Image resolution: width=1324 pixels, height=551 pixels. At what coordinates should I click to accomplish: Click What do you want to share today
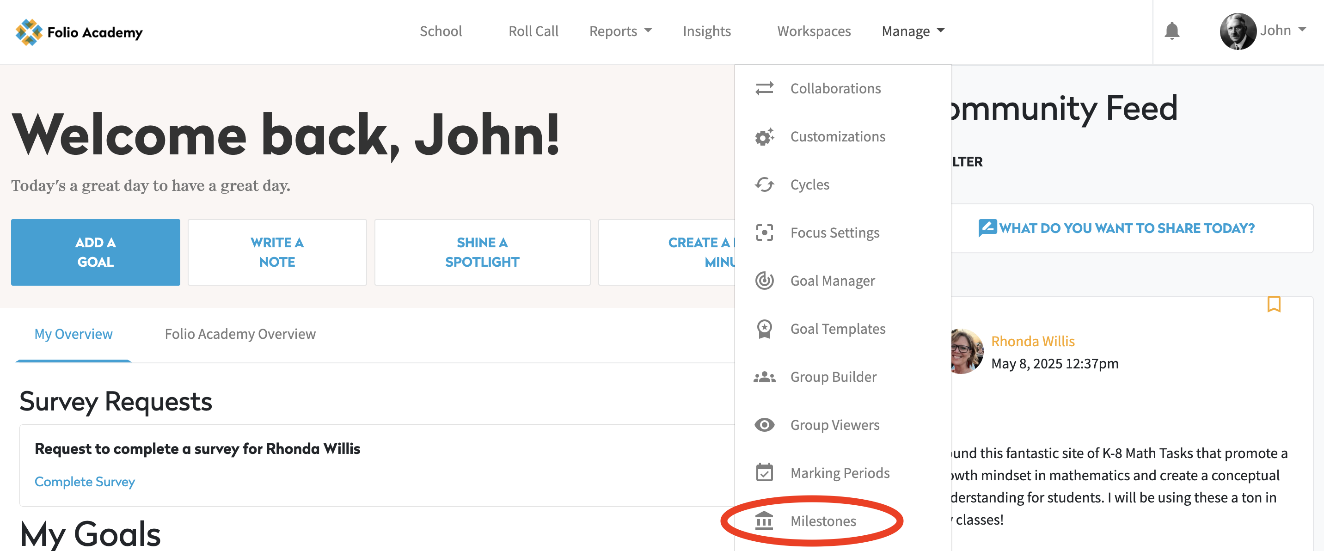(1126, 228)
